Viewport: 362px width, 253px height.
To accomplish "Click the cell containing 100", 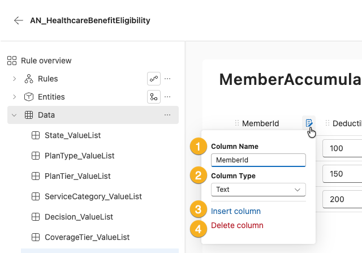I will (x=342, y=148).
